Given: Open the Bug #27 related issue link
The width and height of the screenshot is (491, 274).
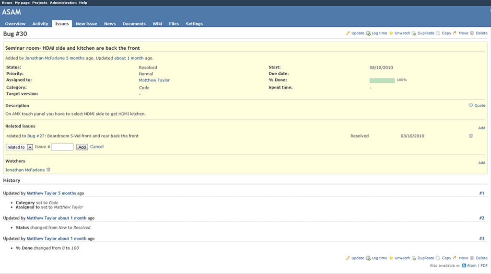Looking at the screenshot, I should 36,136.
